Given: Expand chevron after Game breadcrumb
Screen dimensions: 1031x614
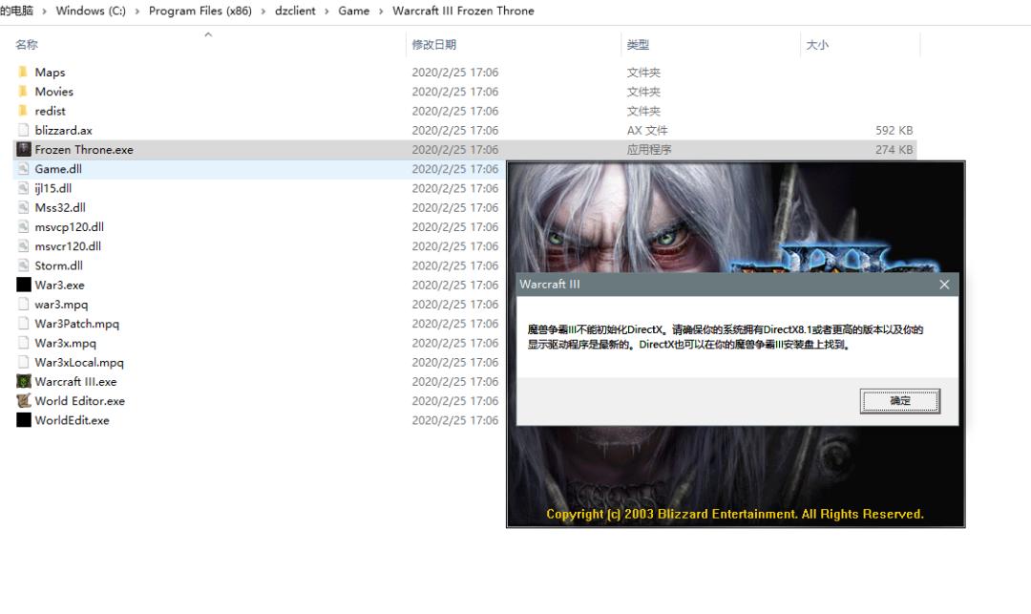Looking at the screenshot, I should click(x=381, y=11).
